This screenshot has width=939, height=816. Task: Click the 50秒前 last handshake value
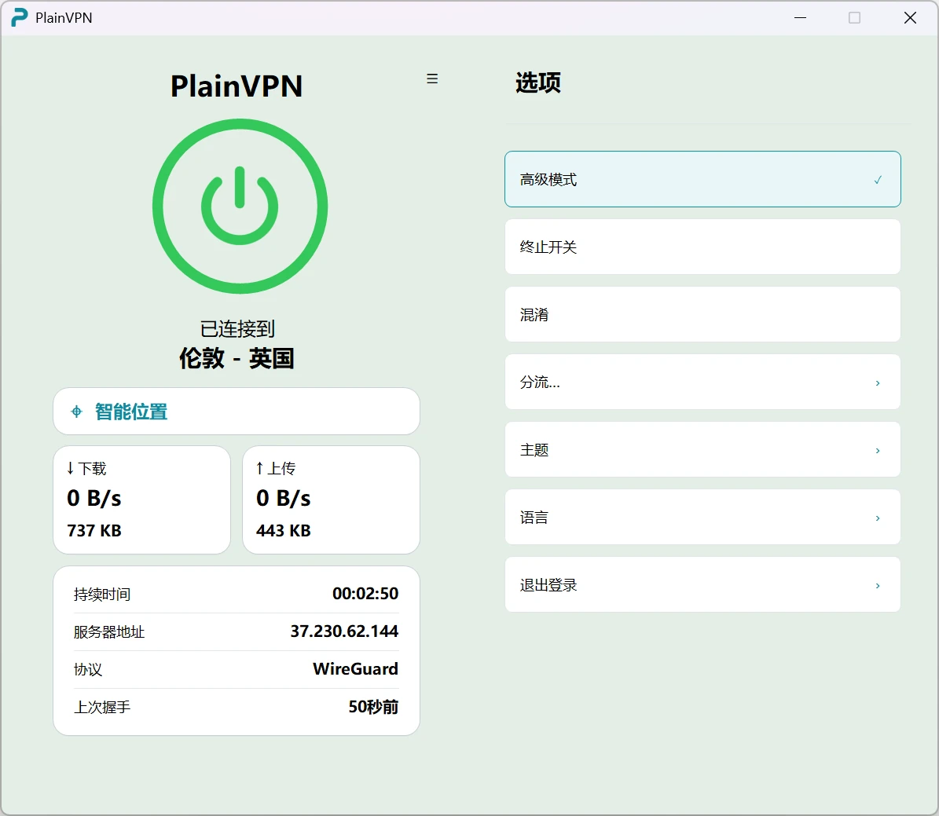(x=373, y=707)
